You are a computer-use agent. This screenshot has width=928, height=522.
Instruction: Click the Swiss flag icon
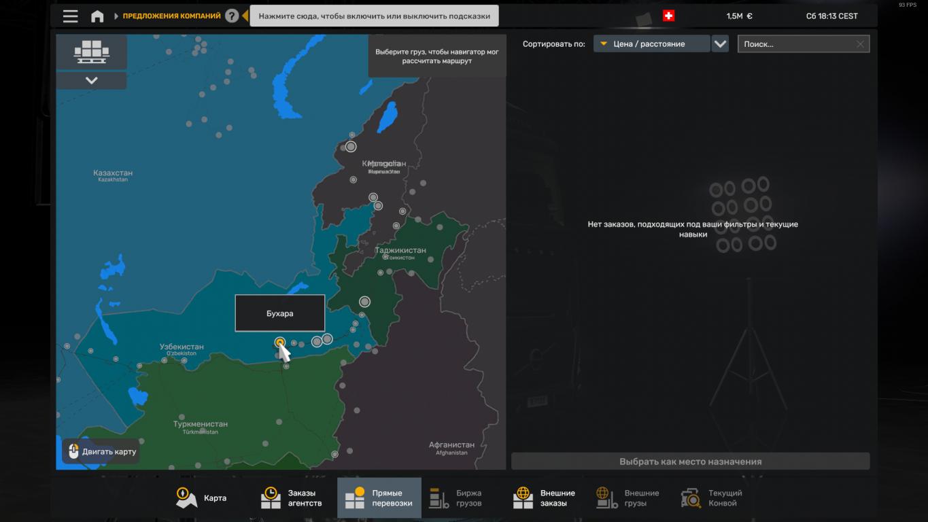[x=668, y=16]
